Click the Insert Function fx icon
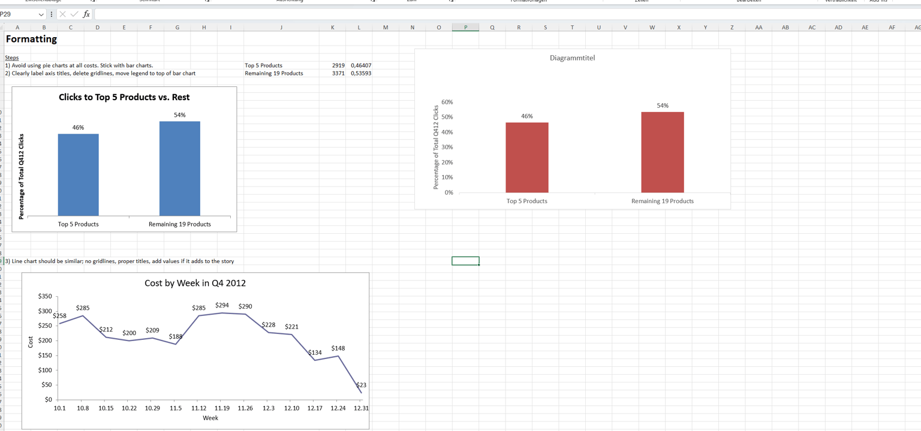Image resolution: width=921 pixels, height=431 pixels. pyautogui.click(x=86, y=14)
